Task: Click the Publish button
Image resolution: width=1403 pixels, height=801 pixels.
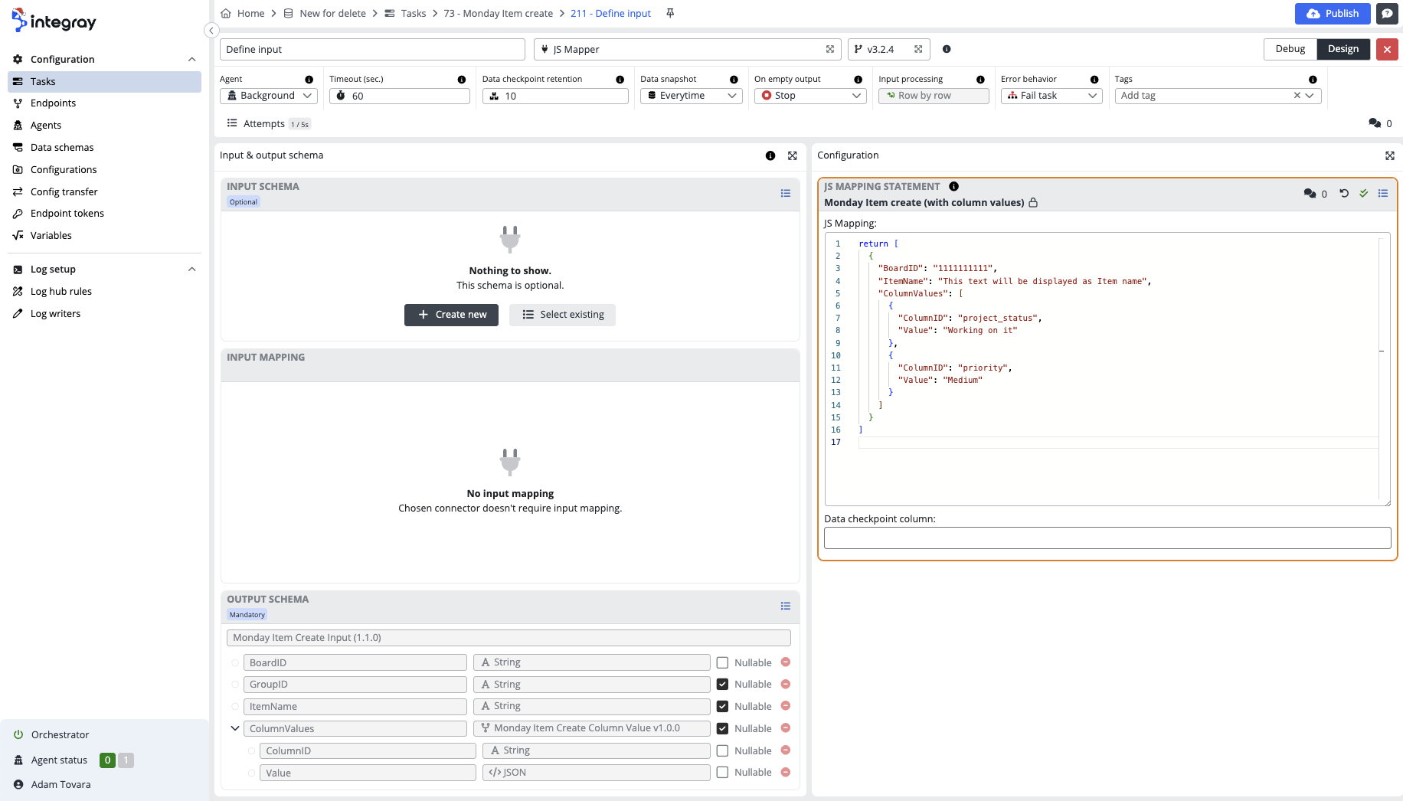Action: click(x=1332, y=13)
